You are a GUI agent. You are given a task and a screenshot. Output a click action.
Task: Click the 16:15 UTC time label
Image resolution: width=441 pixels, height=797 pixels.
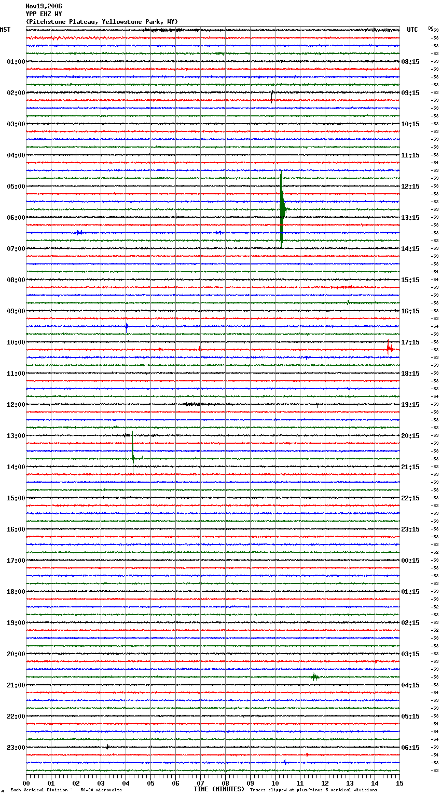click(410, 311)
